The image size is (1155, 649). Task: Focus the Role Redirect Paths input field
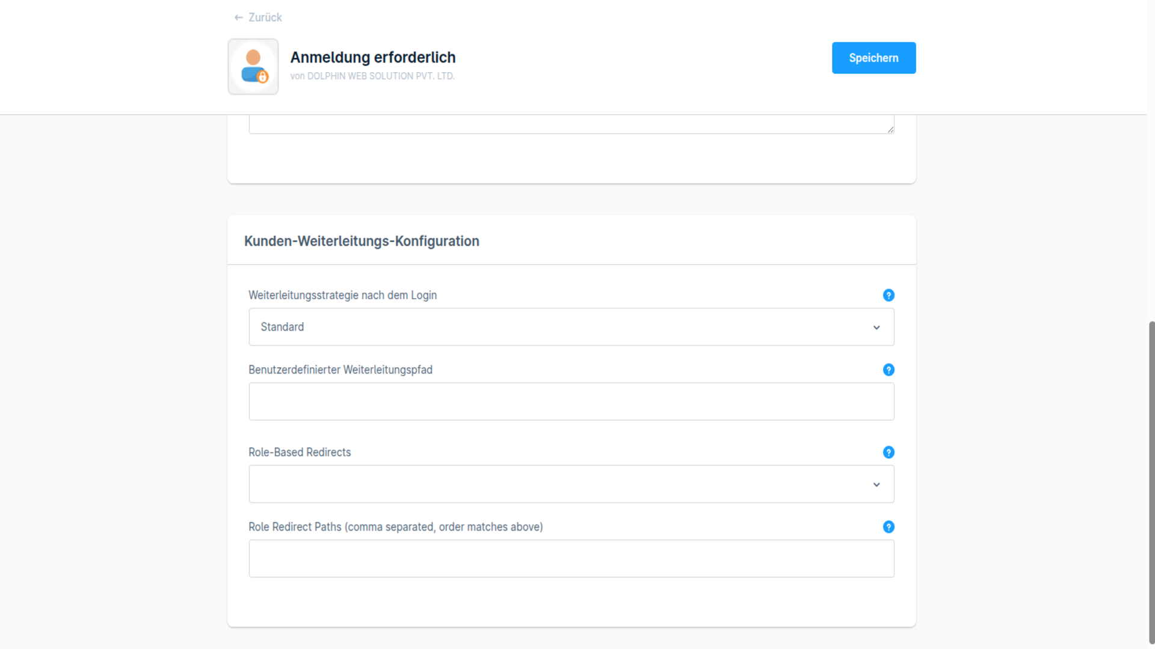coord(571,558)
